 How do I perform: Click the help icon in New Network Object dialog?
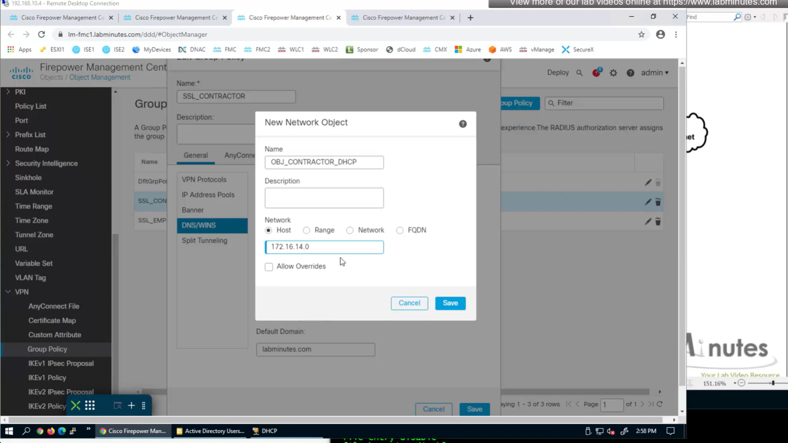click(x=463, y=124)
